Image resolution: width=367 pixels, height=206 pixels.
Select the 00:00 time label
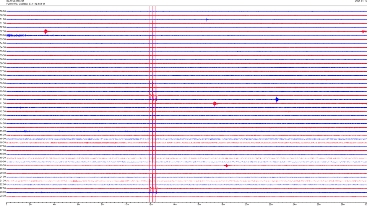point(3,11)
